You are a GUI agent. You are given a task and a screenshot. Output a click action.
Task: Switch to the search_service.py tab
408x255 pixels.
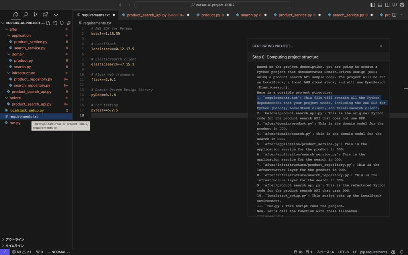point(350,15)
